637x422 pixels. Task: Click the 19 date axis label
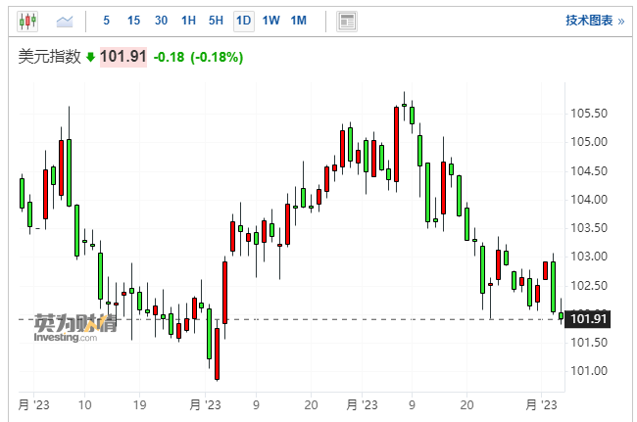pyautogui.click(x=139, y=405)
